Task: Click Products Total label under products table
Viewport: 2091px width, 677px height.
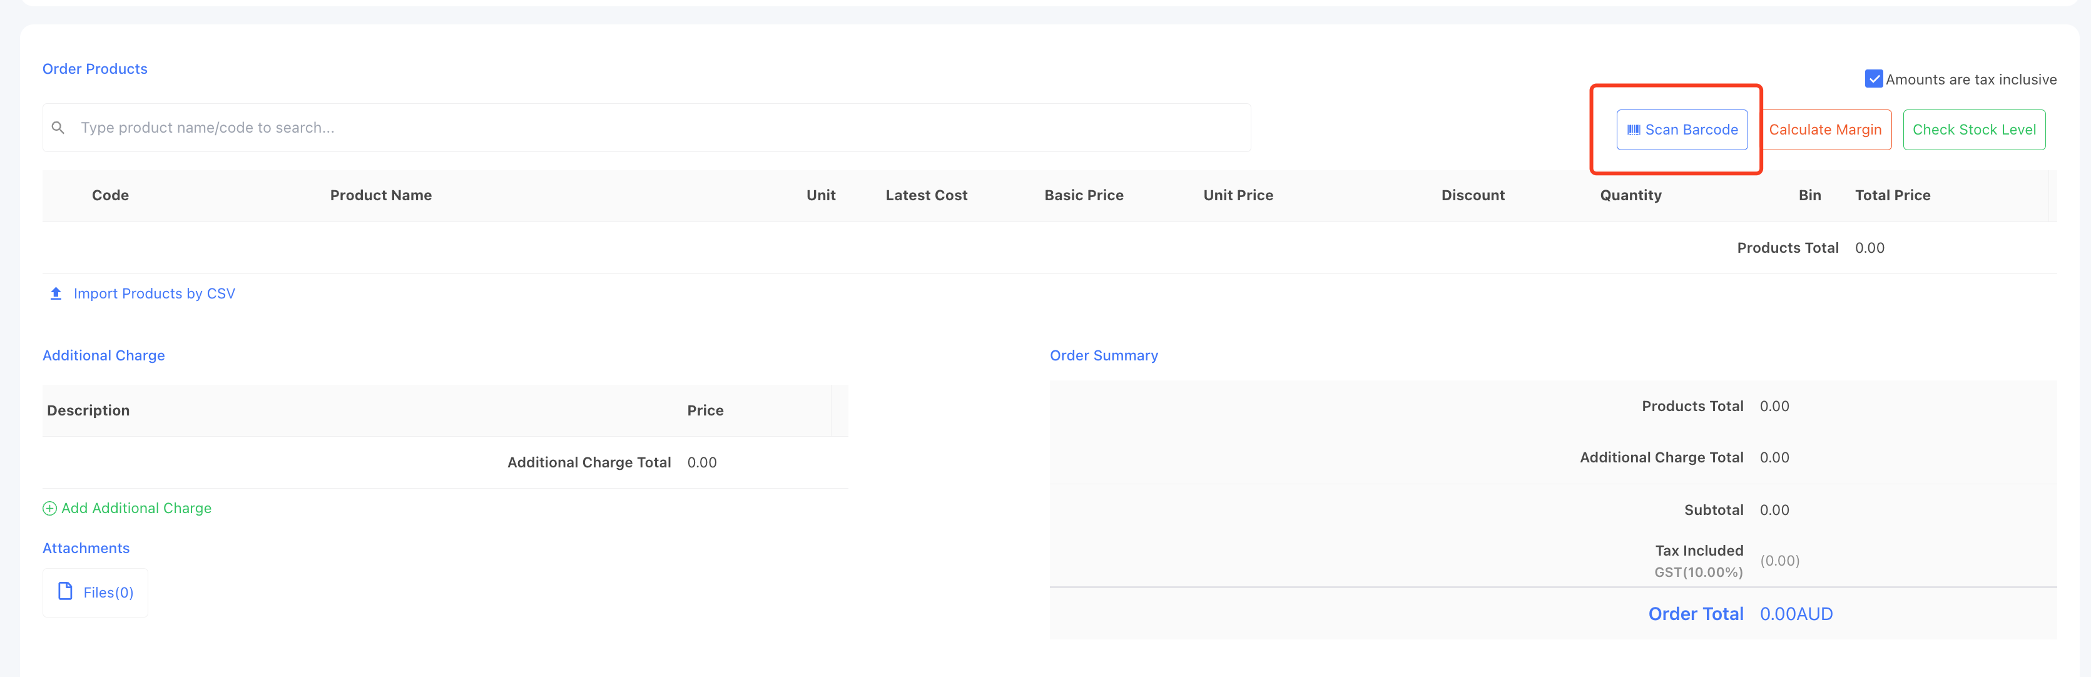Action: (x=1788, y=248)
